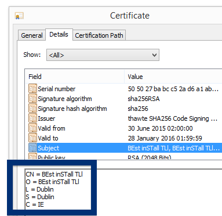Click the CN = BEst inSTall TLl line
Screen dimensions: 222x216
pyautogui.click(x=54, y=174)
